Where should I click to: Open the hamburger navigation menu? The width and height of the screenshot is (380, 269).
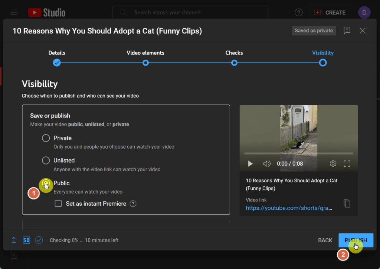point(14,12)
